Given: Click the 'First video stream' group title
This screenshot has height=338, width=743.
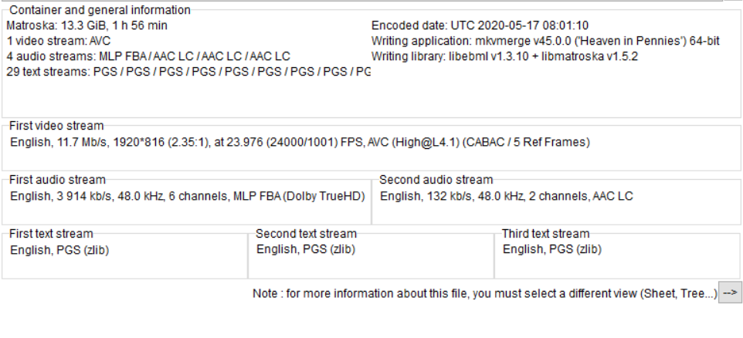Looking at the screenshot, I should (x=56, y=126).
